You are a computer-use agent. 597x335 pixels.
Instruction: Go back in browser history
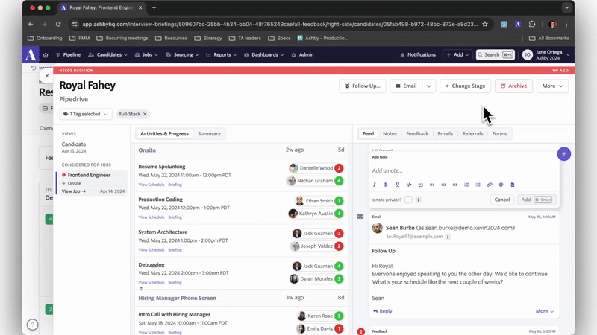point(31,24)
